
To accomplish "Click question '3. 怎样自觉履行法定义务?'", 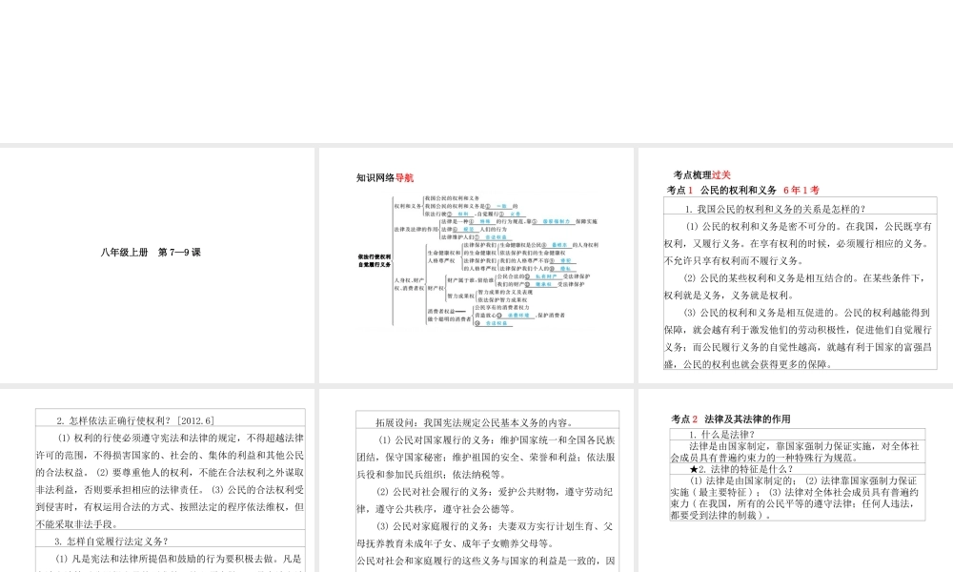I will pyautogui.click(x=112, y=541).
